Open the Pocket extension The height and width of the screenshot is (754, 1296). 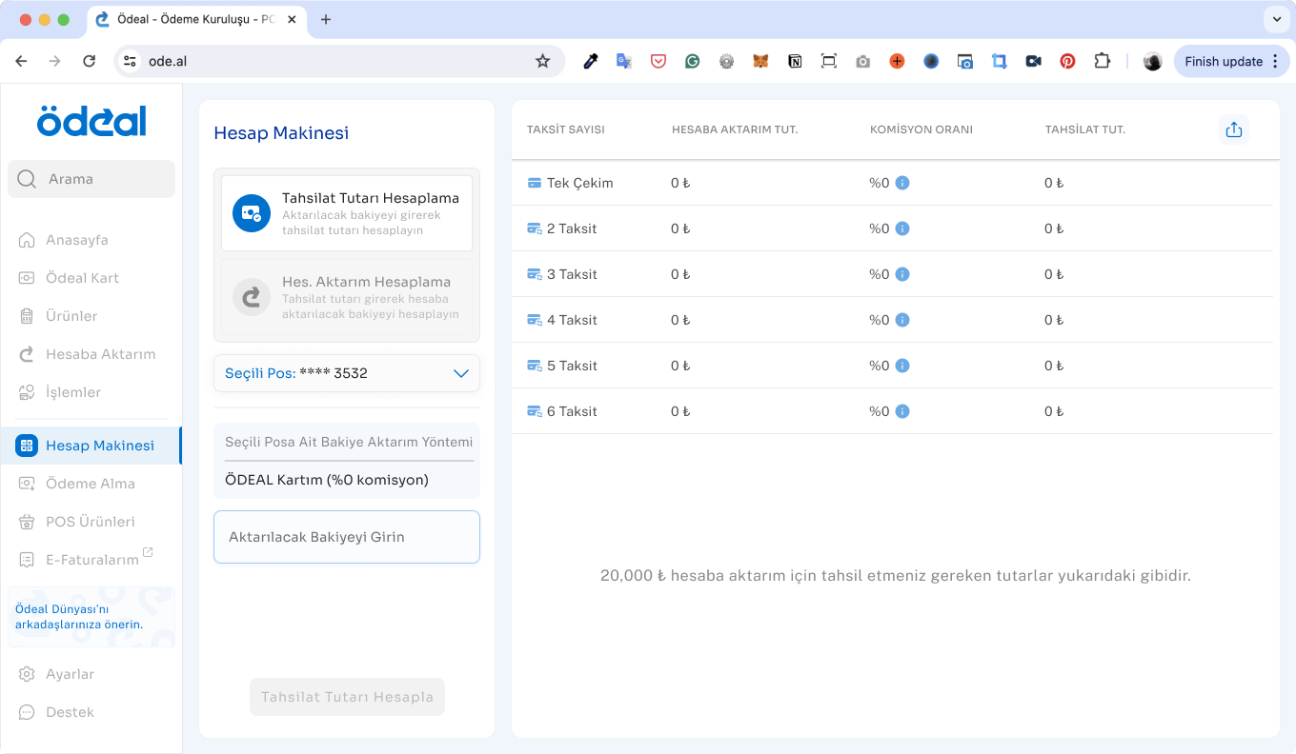pyautogui.click(x=658, y=61)
